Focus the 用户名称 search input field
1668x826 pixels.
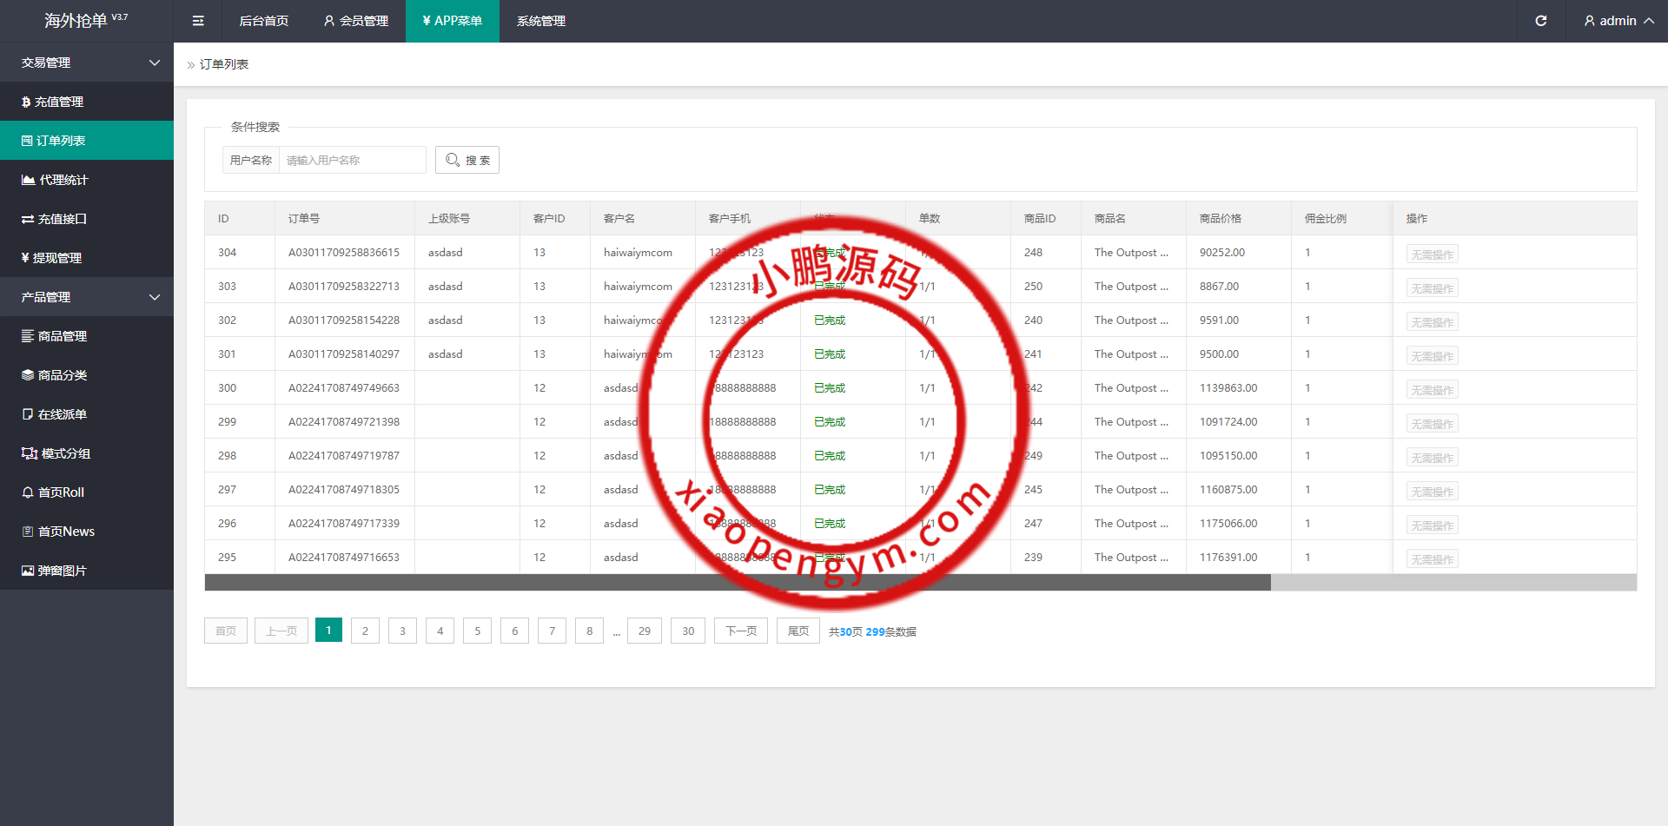point(352,160)
